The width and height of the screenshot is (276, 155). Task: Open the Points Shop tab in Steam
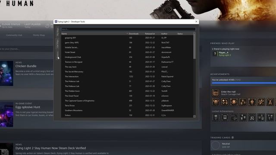point(39,35)
